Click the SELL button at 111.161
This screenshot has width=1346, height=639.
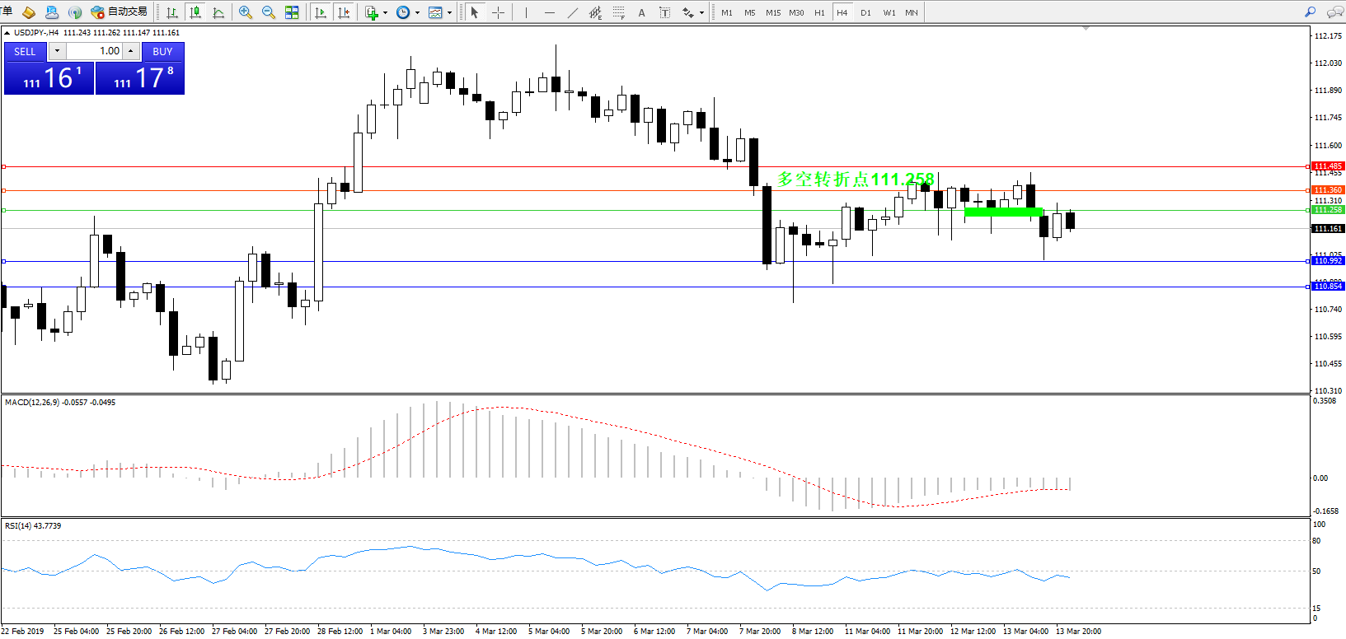(49, 78)
